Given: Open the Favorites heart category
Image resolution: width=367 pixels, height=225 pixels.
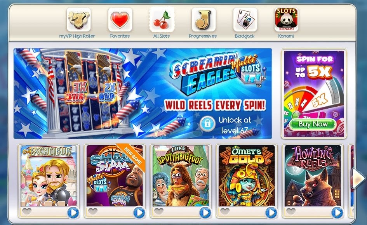Looking at the screenshot, I should 120,20.
